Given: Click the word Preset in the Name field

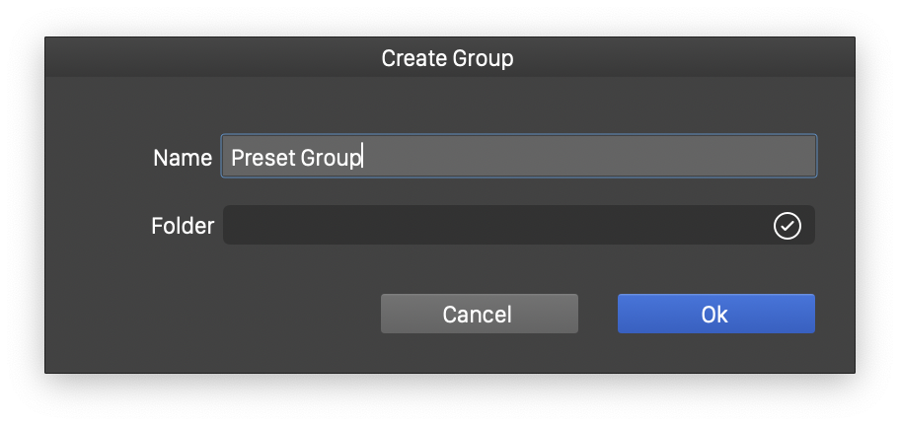Looking at the screenshot, I should (257, 157).
